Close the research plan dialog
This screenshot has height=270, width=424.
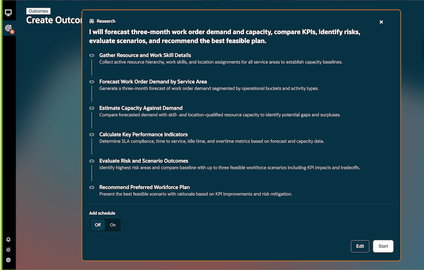pyautogui.click(x=381, y=22)
